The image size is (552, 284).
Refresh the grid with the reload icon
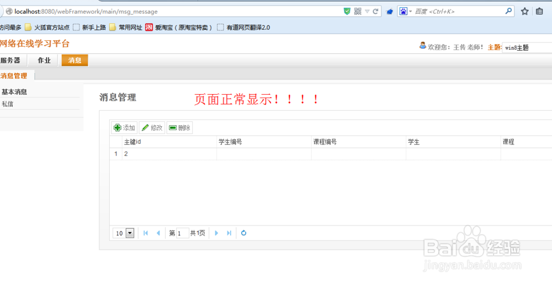[243, 233]
